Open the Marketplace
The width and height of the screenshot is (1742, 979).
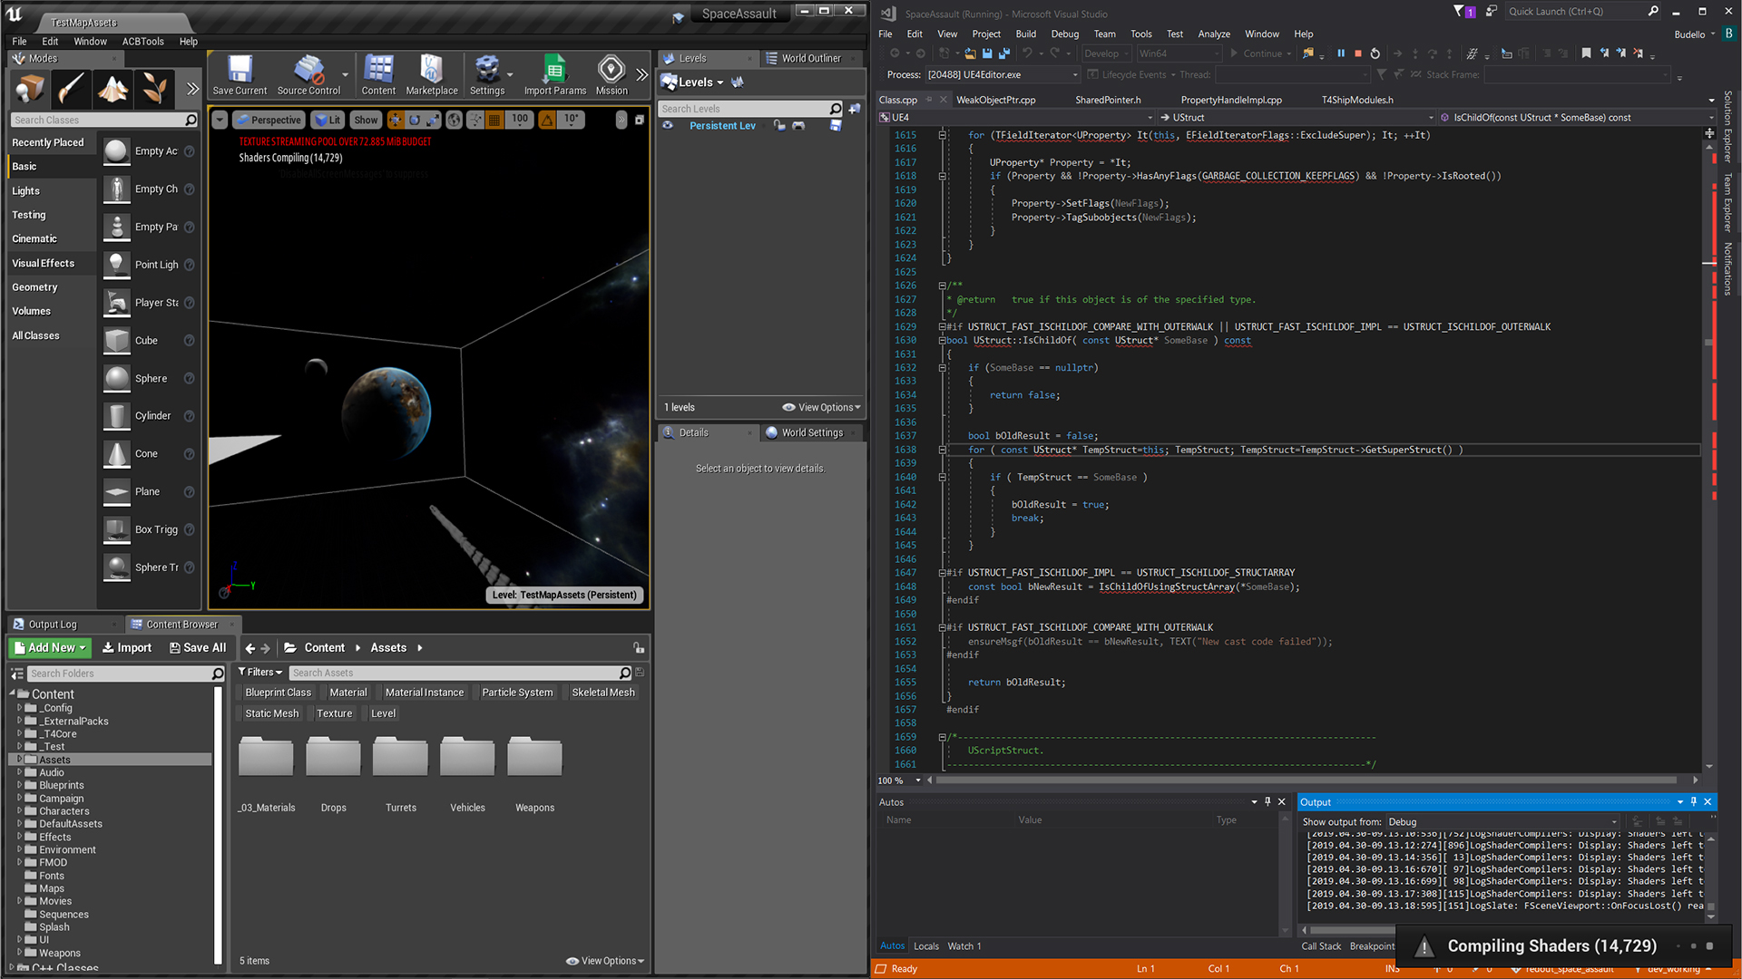tap(432, 74)
